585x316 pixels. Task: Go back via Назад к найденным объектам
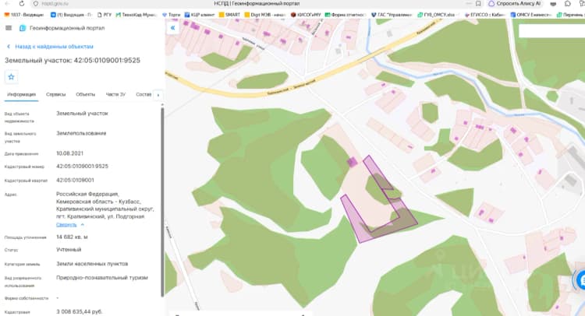[x=54, y=47]
